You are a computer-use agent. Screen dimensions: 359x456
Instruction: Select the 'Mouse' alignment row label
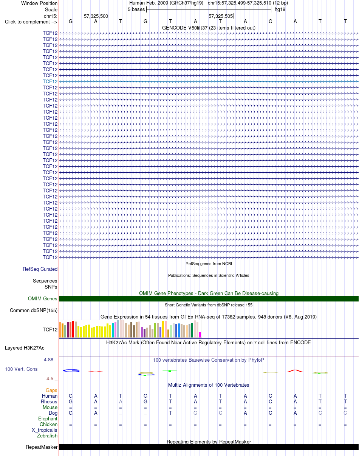tap(50, 408)
